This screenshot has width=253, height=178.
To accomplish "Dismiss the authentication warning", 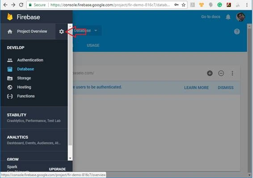I will pos(226,87).
